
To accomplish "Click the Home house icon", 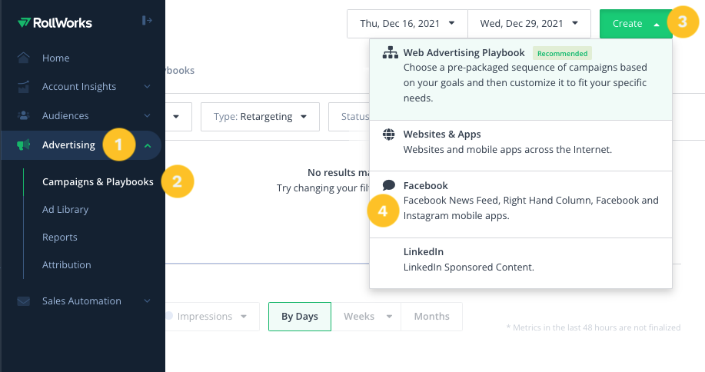I will point(23,58).
